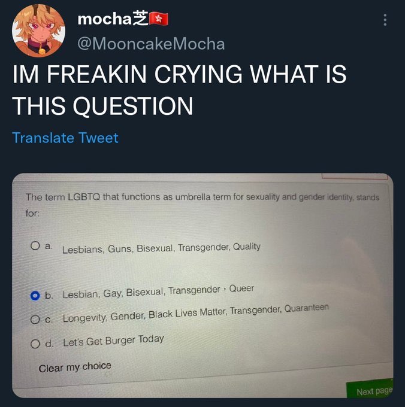
Task: Click the 'Let's Get Burger Today' answer
Action: click(x=113, y=341)
